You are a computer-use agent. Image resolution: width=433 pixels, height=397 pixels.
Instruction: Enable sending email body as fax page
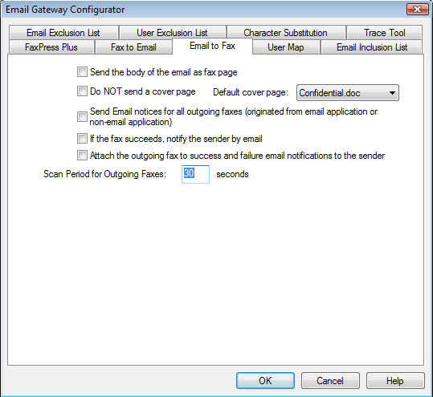82,72
